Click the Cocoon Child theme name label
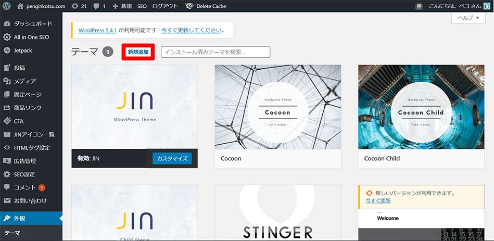Image resolution: width=494 pixels, height=241 pixels. click(x=382, y=158)
